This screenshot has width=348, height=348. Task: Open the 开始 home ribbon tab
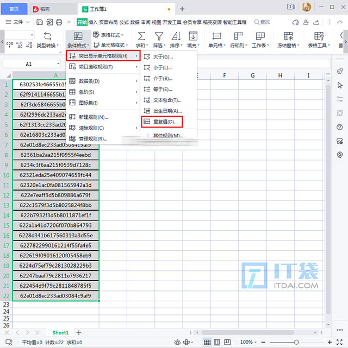click(x=82, y=22)
